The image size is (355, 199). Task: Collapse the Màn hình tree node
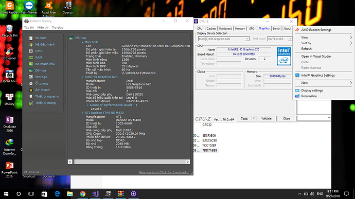click(82, 42)
